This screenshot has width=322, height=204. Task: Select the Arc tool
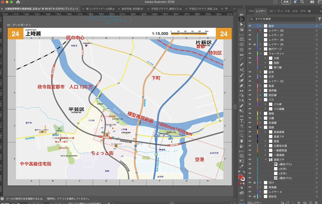pyautogui.click(x=241, y=59)
